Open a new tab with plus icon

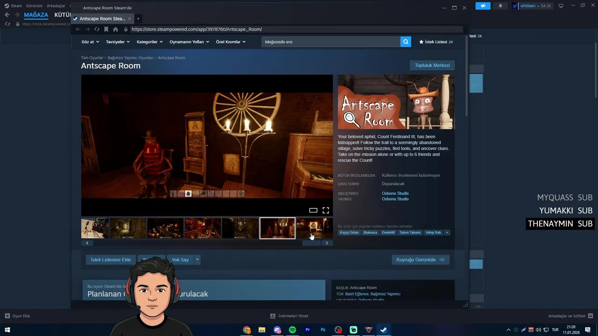click(138, 19)
